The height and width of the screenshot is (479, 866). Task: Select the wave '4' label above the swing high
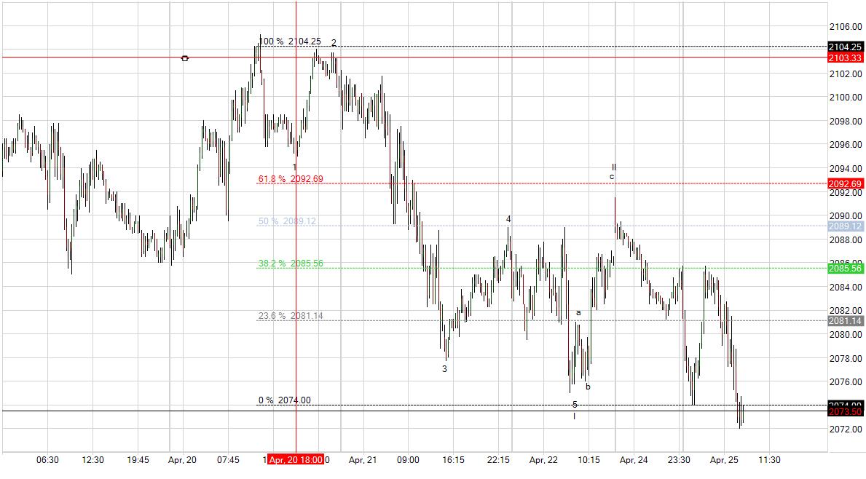point(508,220)
